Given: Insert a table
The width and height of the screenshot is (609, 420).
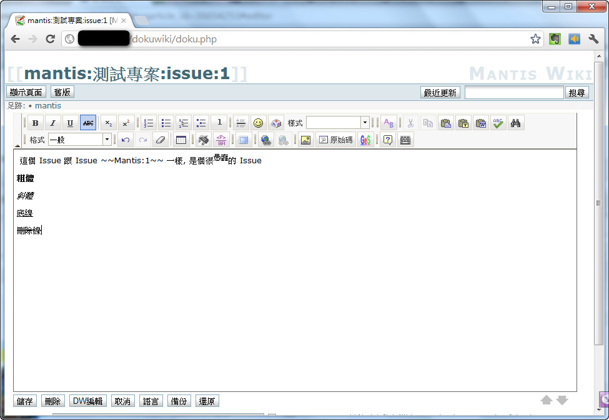Looking at the screenshot, I should coord(181,140).
